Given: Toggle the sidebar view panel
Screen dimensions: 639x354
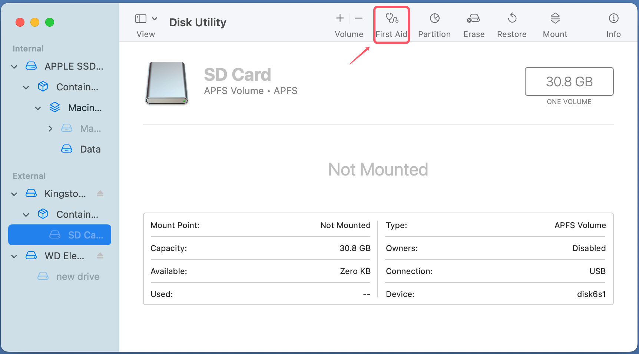Looking at the screenshot, I should click(140, 18).
